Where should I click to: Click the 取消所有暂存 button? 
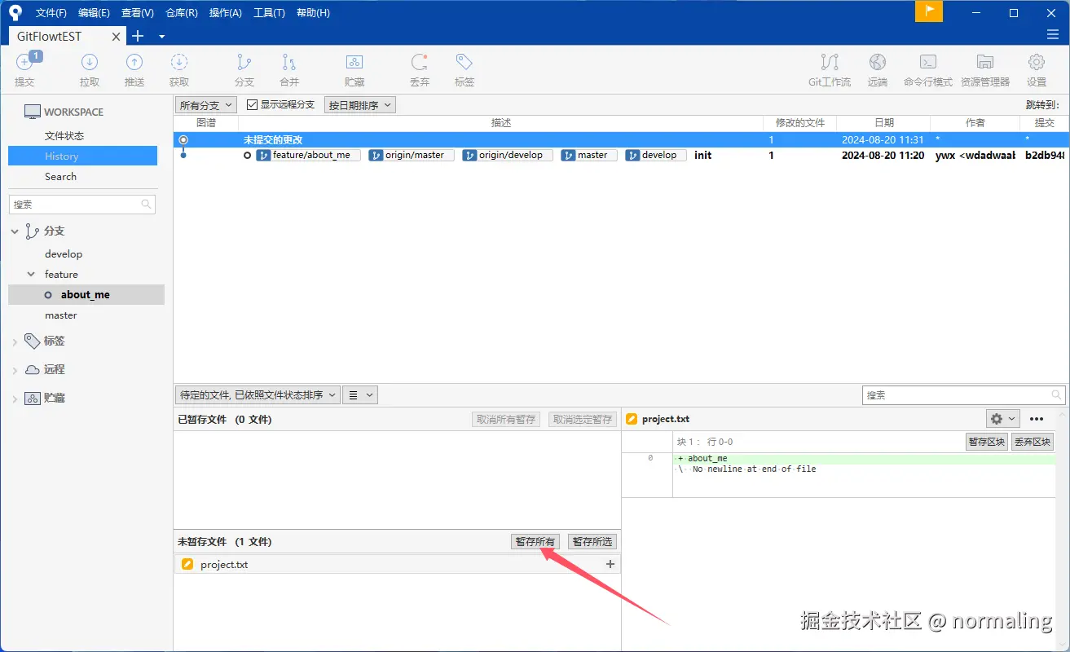tap(506, 420)
